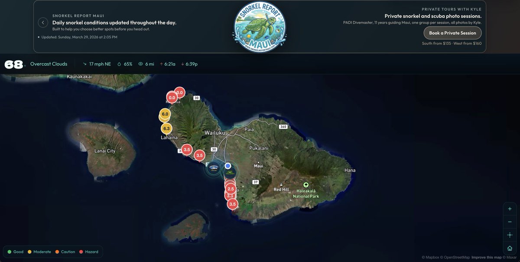Viewport: 520px width, 262px height.
Task: Click the locate-me crosshair map control
Action: click(x=510, y=235)
